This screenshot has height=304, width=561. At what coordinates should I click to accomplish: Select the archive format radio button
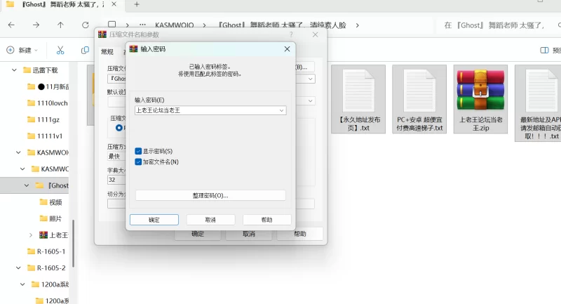click(119, 128)
